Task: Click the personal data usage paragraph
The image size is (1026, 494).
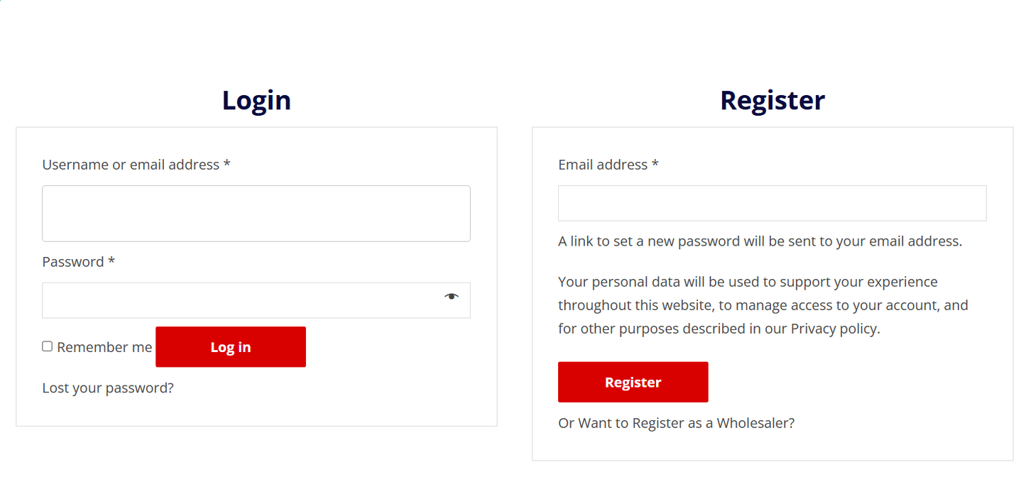Action: click(763, 305)
